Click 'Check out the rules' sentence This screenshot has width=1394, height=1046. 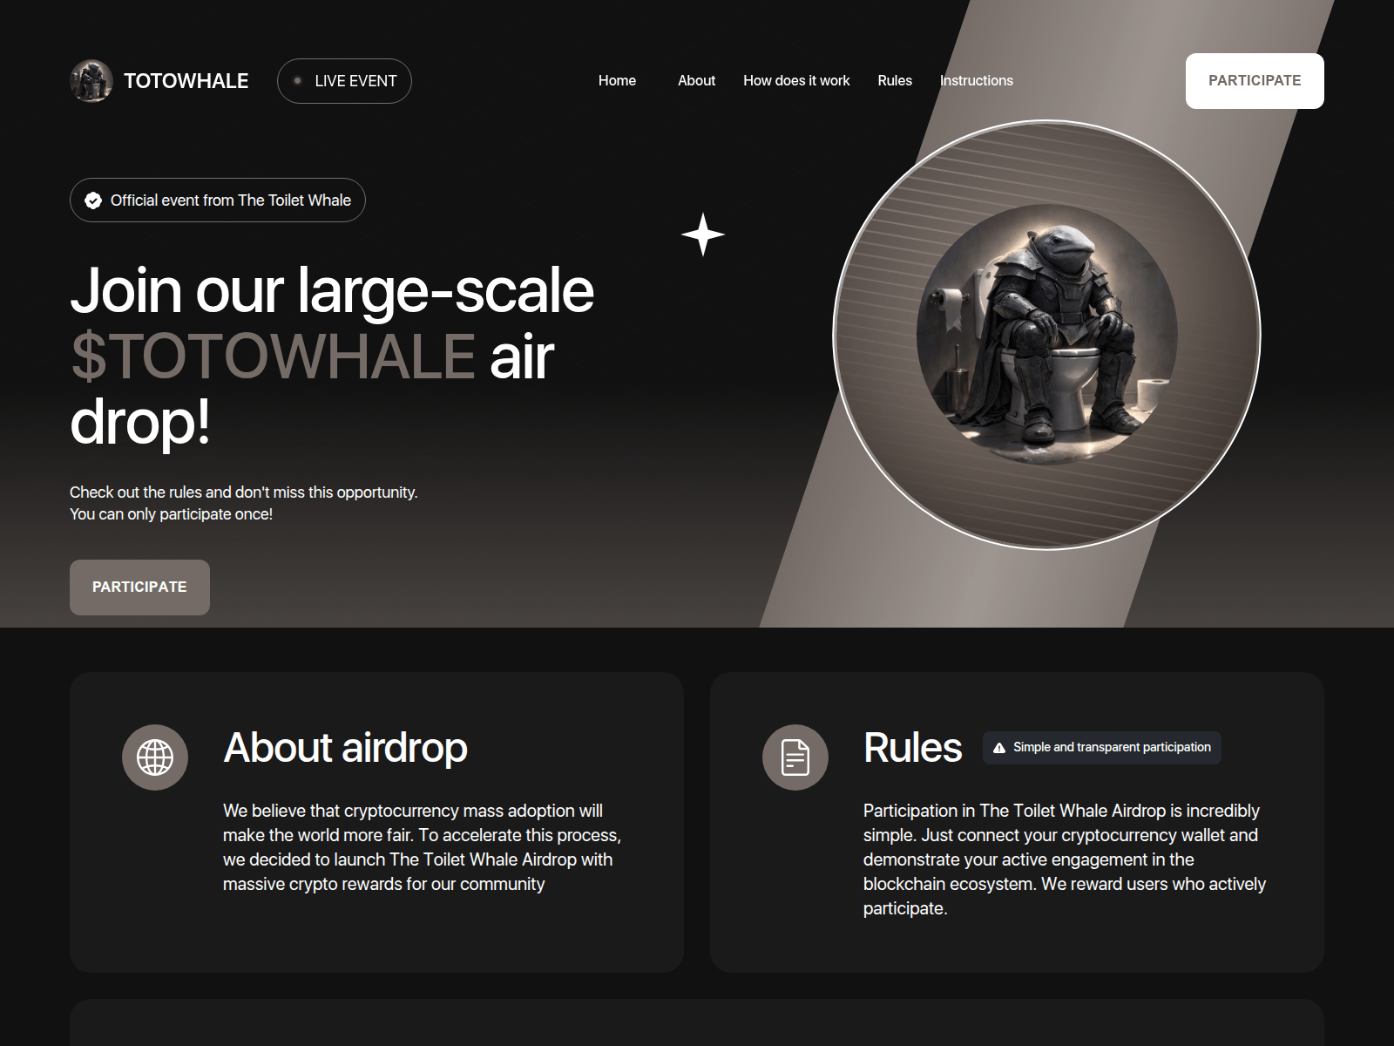click(x=244, y=492)
